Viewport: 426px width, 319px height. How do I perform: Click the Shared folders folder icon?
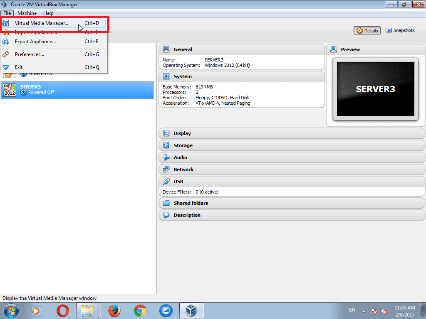(166, 203)
